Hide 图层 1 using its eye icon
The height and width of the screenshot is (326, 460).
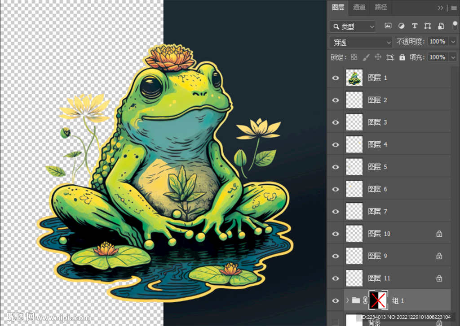point(336,78)
